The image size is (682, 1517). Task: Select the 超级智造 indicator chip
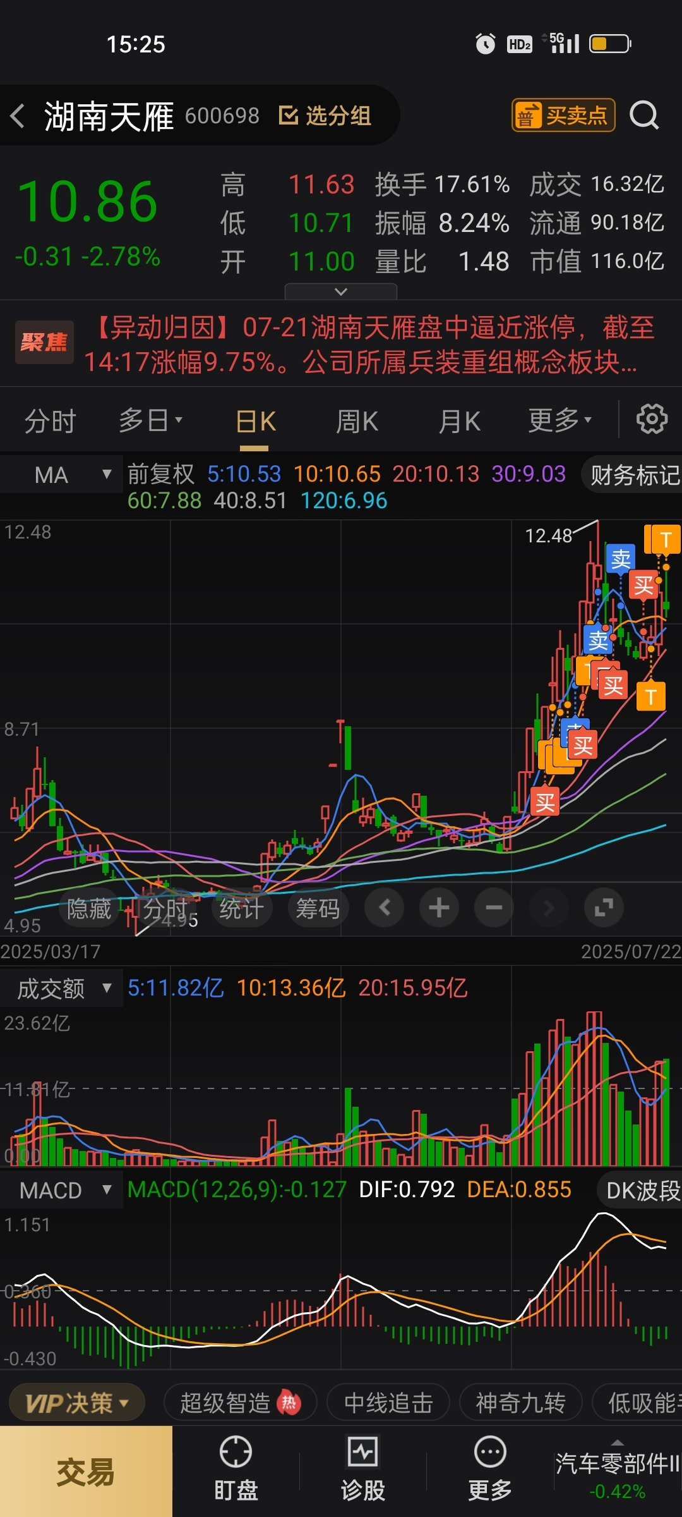pos(240,1403)
